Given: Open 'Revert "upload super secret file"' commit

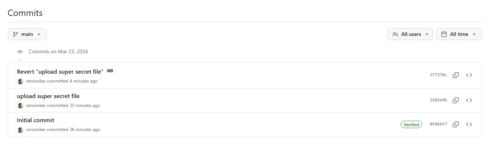Looking at the screenshot, I should (x=60, y=72).
